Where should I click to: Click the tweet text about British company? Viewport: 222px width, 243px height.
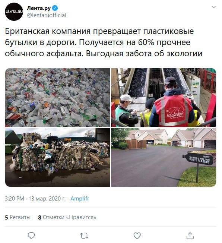click(104, 42)
